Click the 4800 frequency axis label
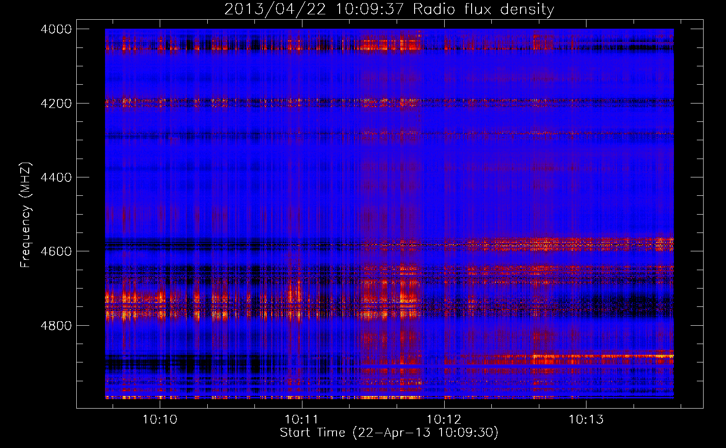726x448 pixels. (x=56, y=326)
